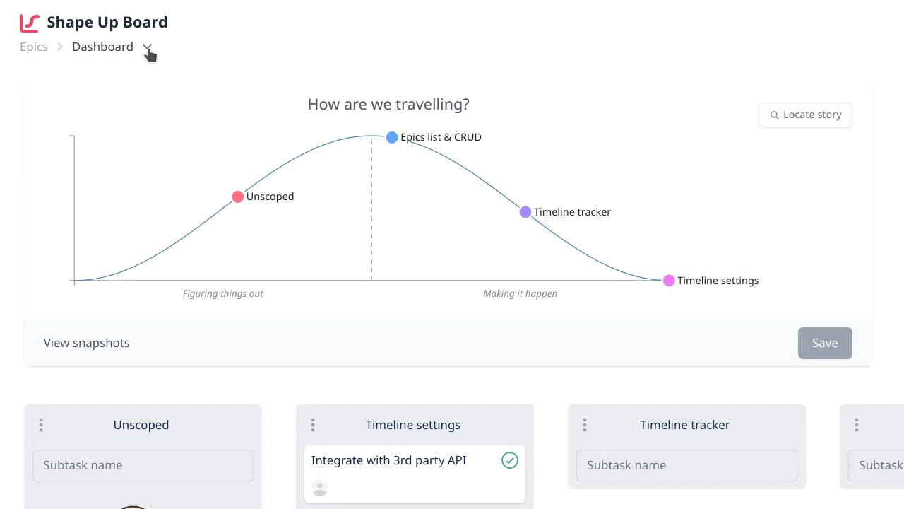This screenshot has width=904, height=509.
Task: Click the magnifier icon in Locate story
Action: (775, 115)
